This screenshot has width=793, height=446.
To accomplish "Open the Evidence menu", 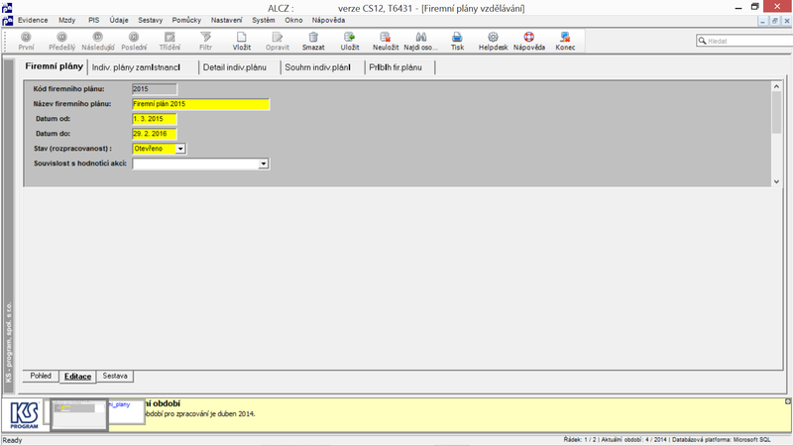I will click(33, 20).
